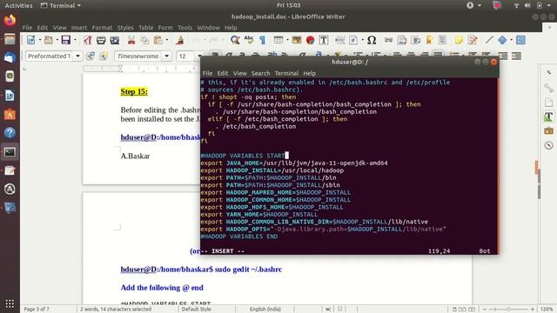This screenshot has width=557, height=313.
Task: Open Find & Replace magnifier icon
Action: pos(235,40)
